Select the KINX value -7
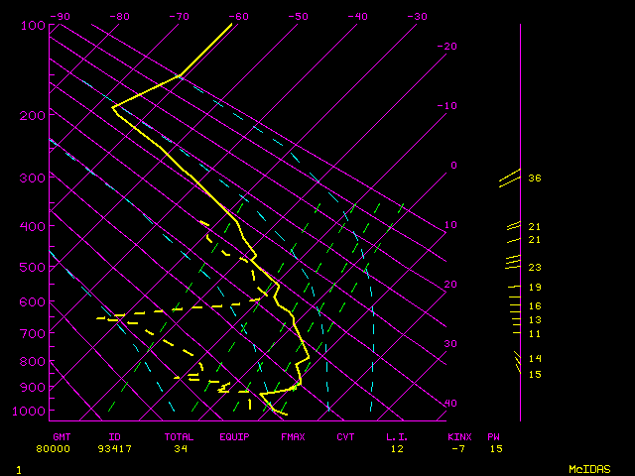The width and height of the screenshot is (635, 476). coord(456,449)
